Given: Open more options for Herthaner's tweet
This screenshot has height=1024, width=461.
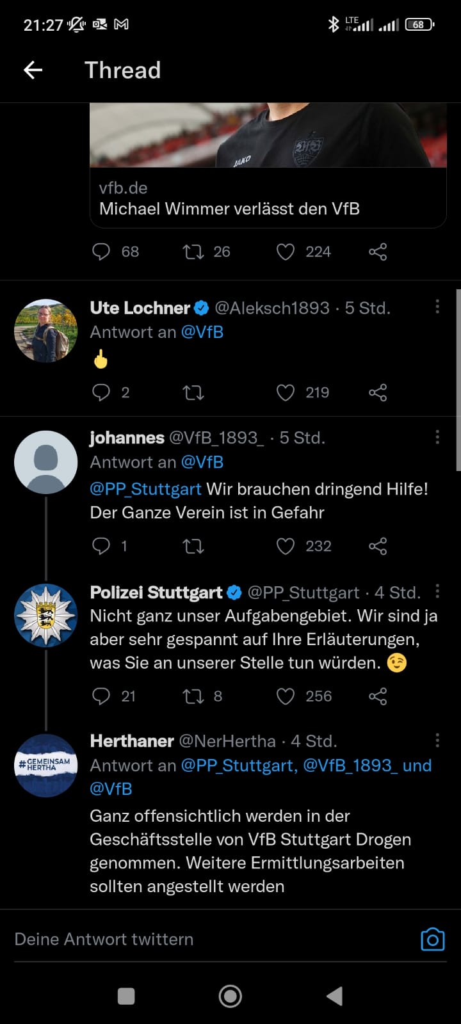Looking at the screenshot, I should click(x=437, y=740).
